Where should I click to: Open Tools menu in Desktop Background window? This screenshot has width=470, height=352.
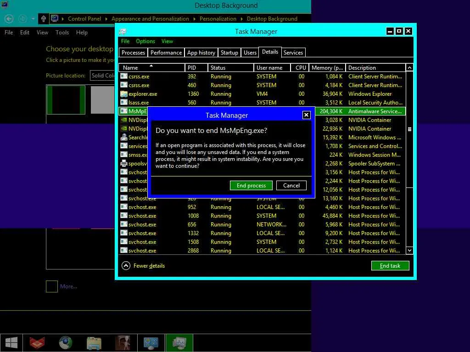click(x=62, y=33)
